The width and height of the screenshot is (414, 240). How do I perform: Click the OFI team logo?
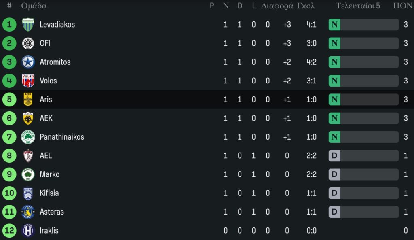point(28,43)
